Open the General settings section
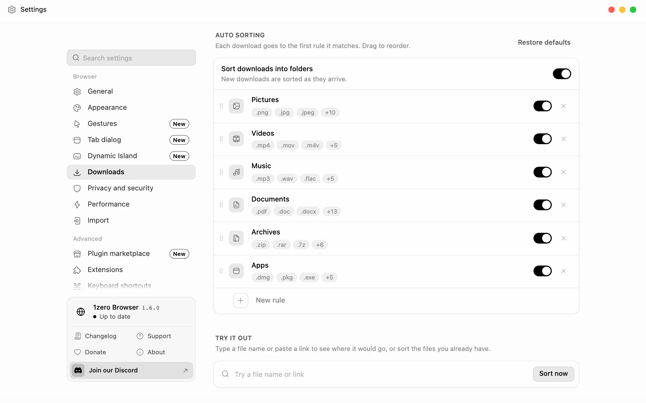This screenshot has height=403, width=646. click(131, 91)
